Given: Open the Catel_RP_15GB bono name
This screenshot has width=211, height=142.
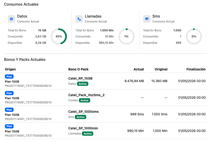Looking at the screenshot, I should [x=80, y=78].
